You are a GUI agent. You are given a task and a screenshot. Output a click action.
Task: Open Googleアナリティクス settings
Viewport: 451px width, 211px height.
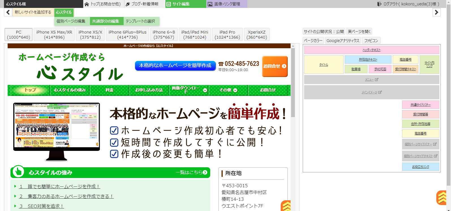click(343, 41)
